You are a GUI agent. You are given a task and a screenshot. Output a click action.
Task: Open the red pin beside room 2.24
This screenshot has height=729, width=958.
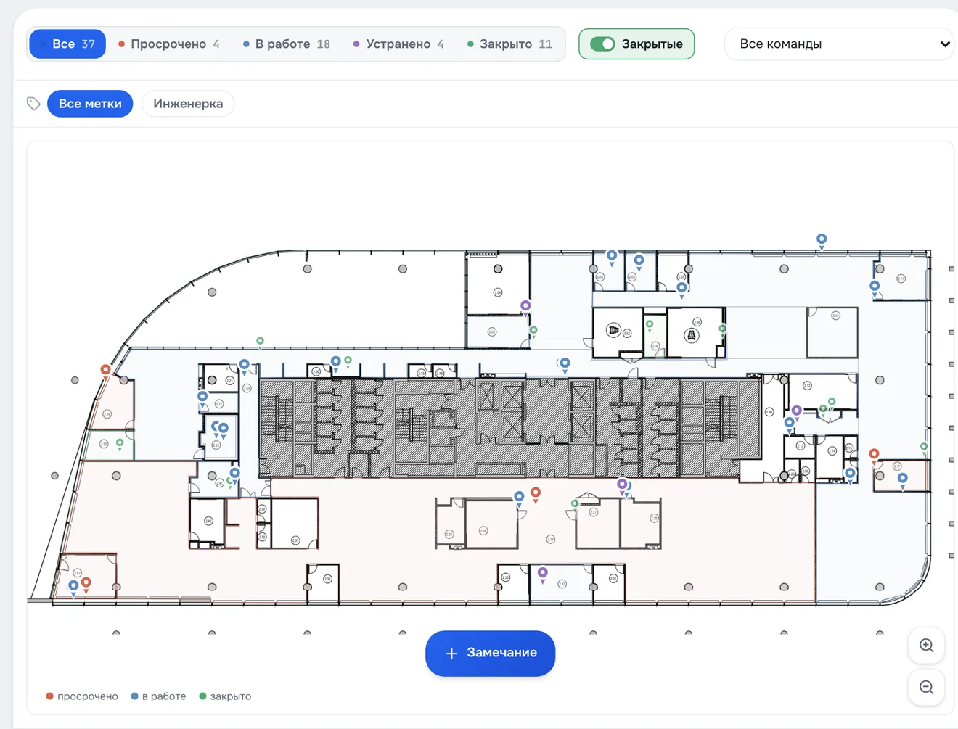point(106,371)
